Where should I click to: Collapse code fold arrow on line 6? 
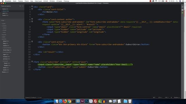pyautogui.click(x=32, y=19)
